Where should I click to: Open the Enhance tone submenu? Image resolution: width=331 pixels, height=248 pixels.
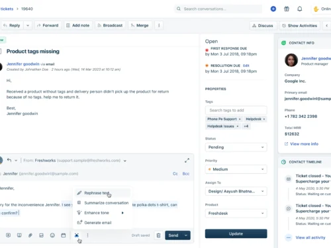(x=103, y=213)
